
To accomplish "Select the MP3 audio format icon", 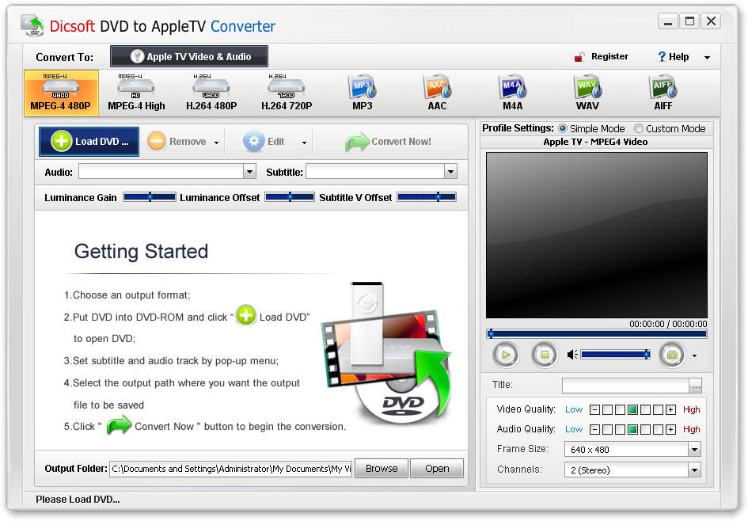I will tap(362, 93).
